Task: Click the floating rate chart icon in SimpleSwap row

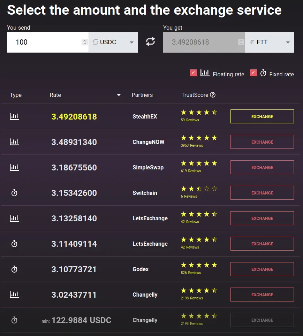Action: coord(14,167)
